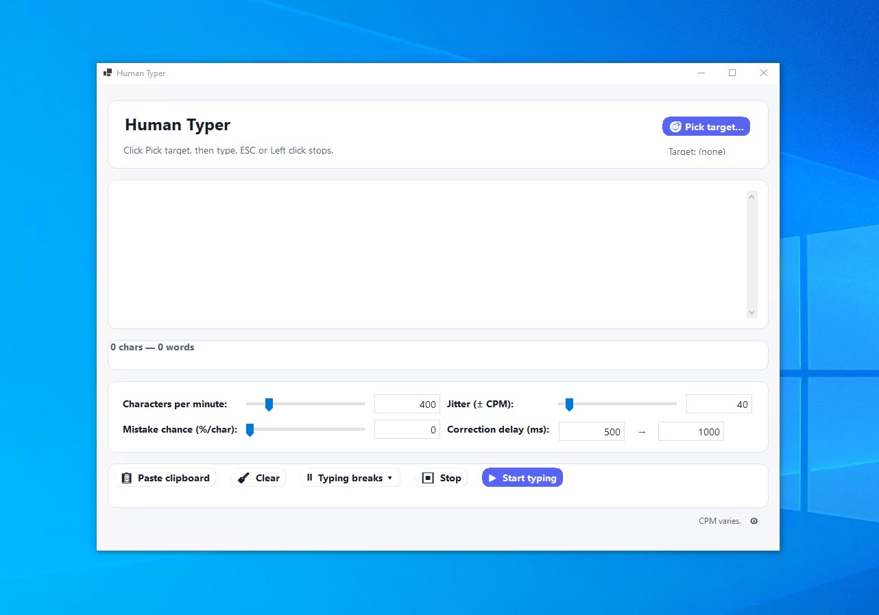Click the correction delay field showing 1000
The height and width of the screenshot is (615, 879).
pyautogui.click(x=690, y=431)
